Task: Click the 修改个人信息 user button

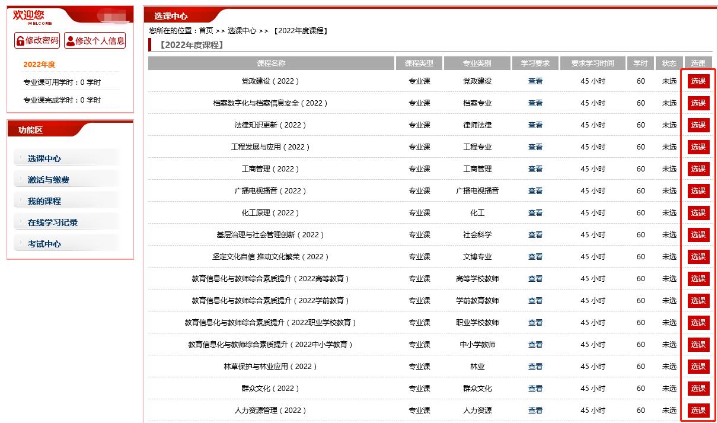Action: click(95, 40)
